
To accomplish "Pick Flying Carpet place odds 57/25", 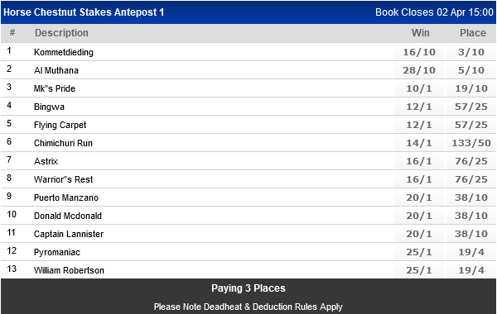I will pyautogui.click(x=471, y=125).
